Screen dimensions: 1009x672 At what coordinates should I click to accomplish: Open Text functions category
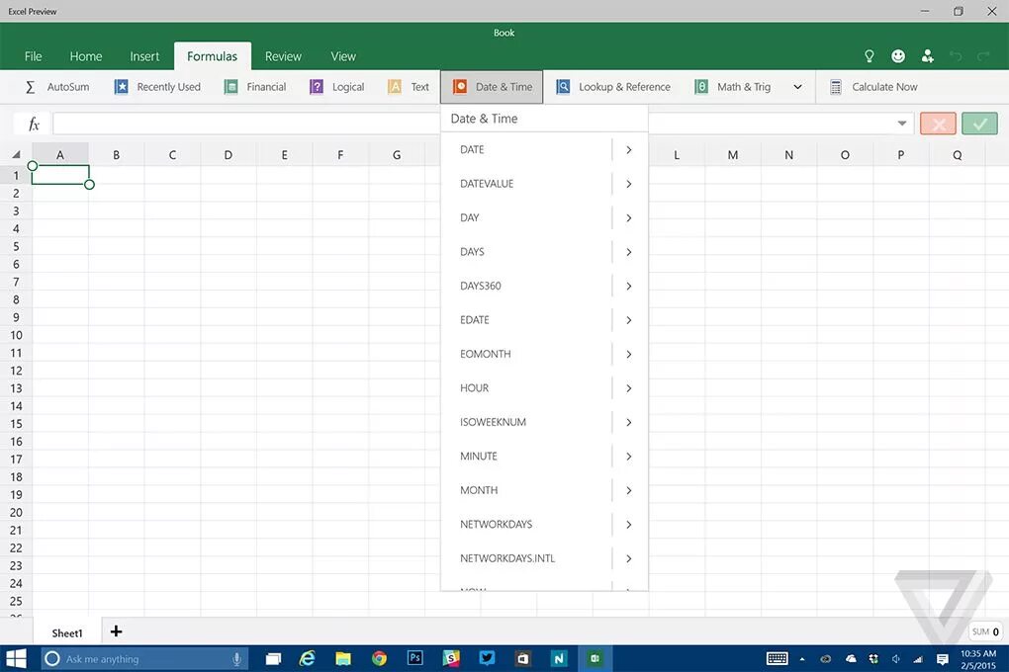(x=408, y=87)
